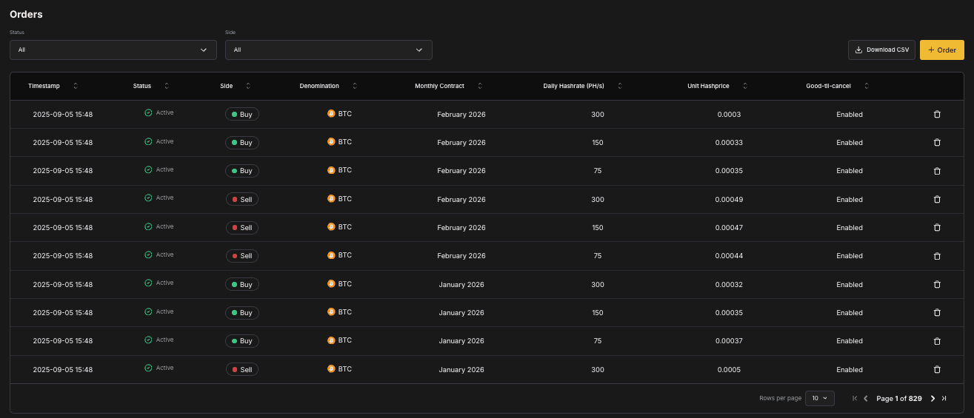Click trash icon for 0.0005 hashprice order
This screenshot has width=974, height=418.
pyautogui.click(x=936, y=369)
